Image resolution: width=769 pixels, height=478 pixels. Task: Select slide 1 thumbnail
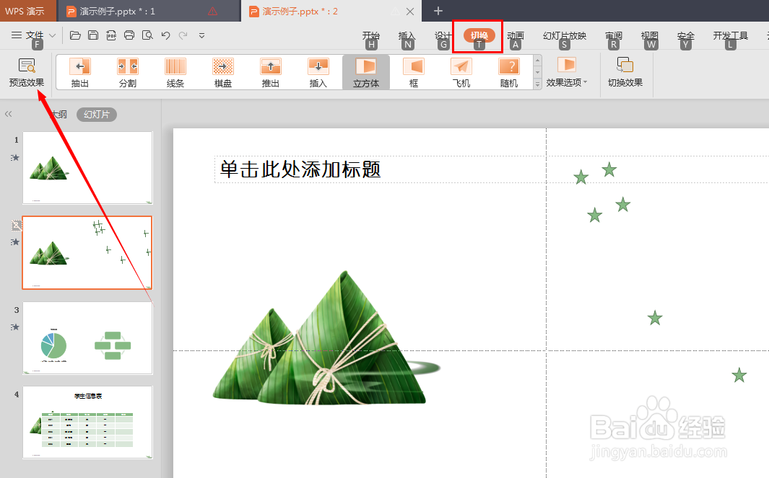tap(87, 168)
